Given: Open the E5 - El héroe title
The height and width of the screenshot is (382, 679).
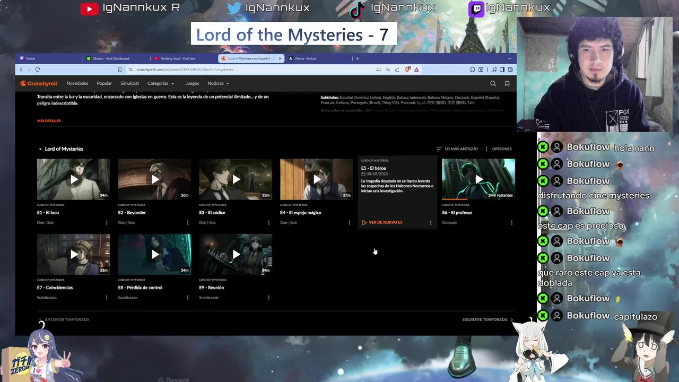Looking at the screenshot, I should [x=373, y=168].
